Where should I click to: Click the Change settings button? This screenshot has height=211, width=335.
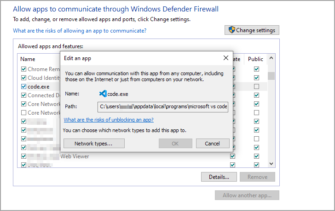coord(252,30)
